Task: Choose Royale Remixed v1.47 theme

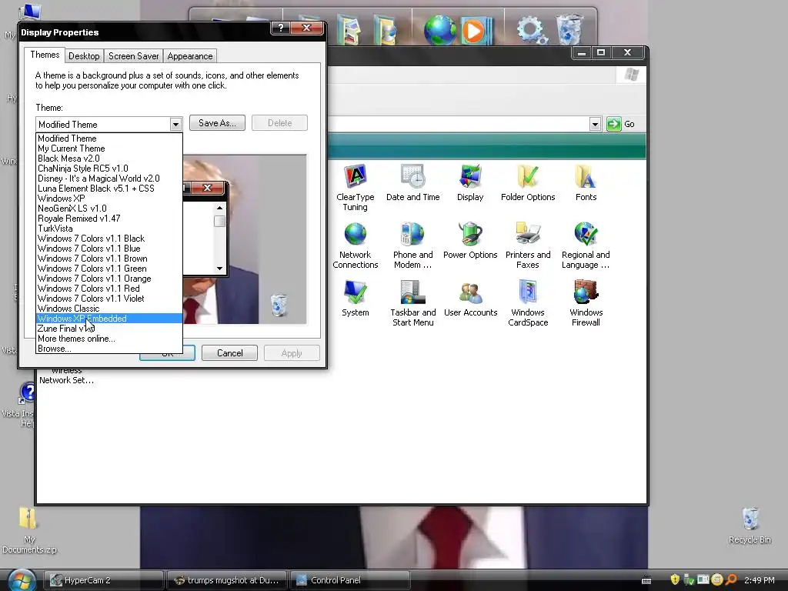Action: point(109,219)
